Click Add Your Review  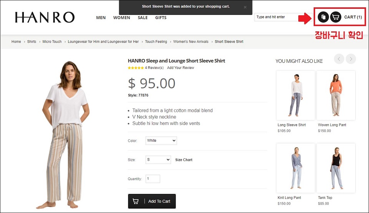181,68
